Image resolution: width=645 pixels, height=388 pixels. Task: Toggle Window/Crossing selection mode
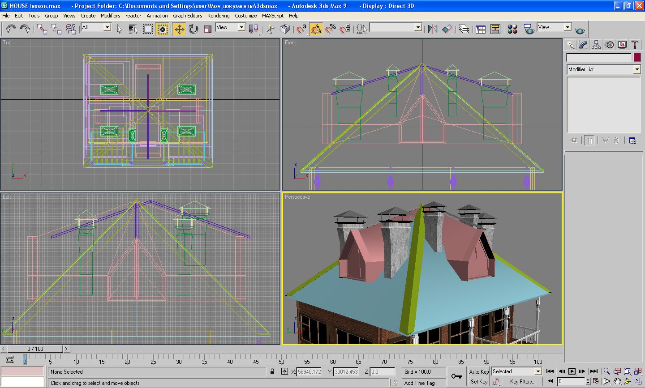(162, 29)
